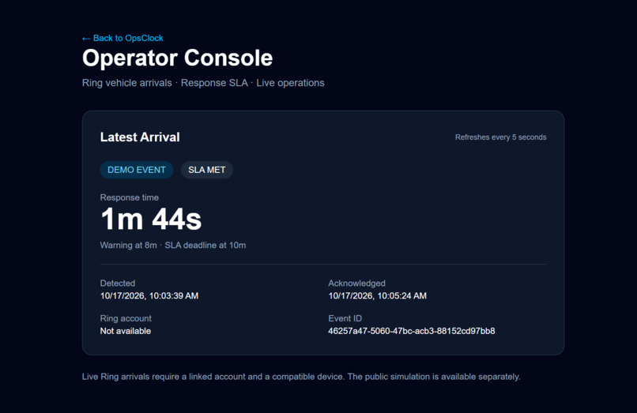637x413 pixels.
Task: Click the Warning at 8m SLA deadline text
Action: click(172, 246)
